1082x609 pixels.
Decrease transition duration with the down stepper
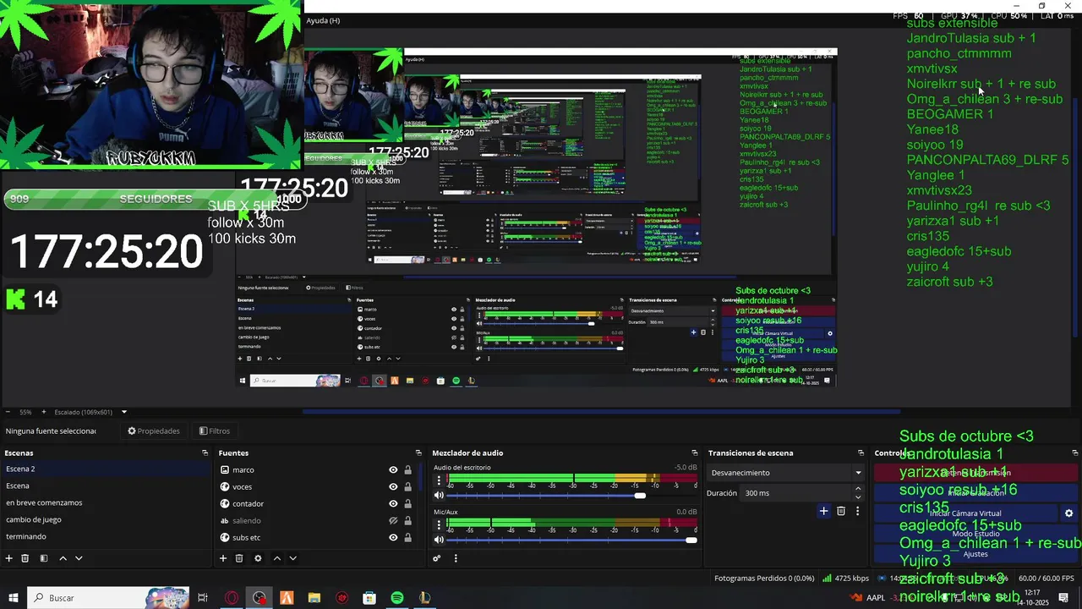tap(858, 497)
